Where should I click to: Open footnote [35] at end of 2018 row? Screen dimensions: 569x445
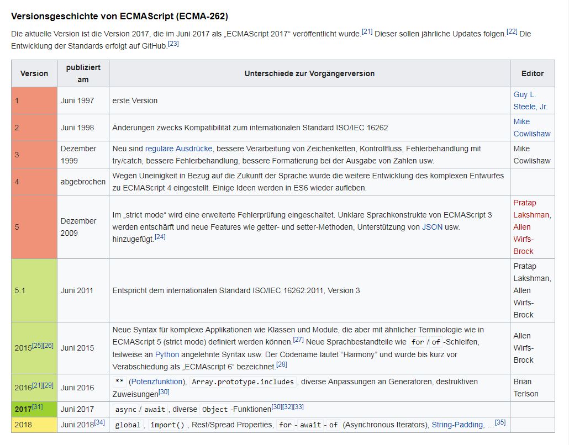click(500, 422)
